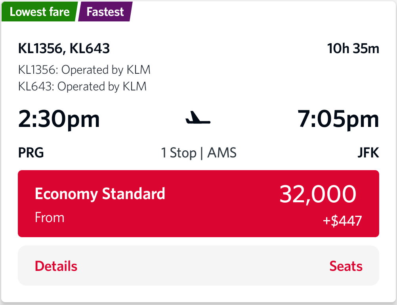
Task: Click the From label under Economy Standard
Action: (x=50, y=217)
